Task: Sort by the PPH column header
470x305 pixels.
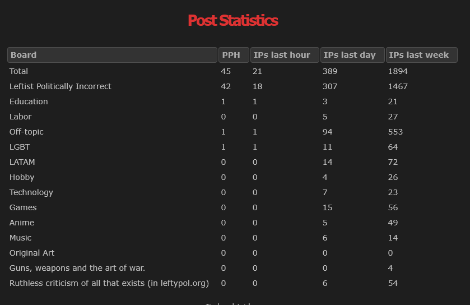Action: tap(234, 55)
